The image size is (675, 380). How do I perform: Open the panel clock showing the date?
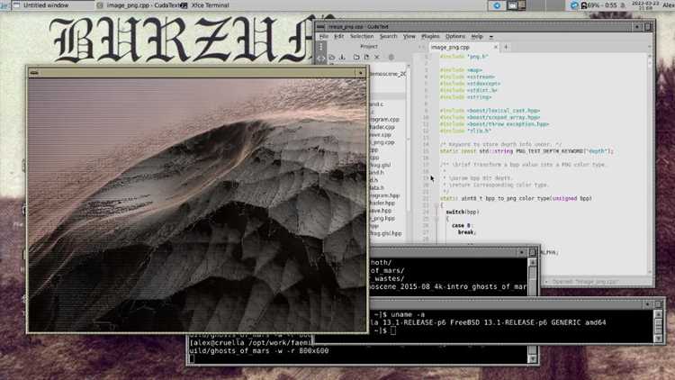click(x=645, y=5)
